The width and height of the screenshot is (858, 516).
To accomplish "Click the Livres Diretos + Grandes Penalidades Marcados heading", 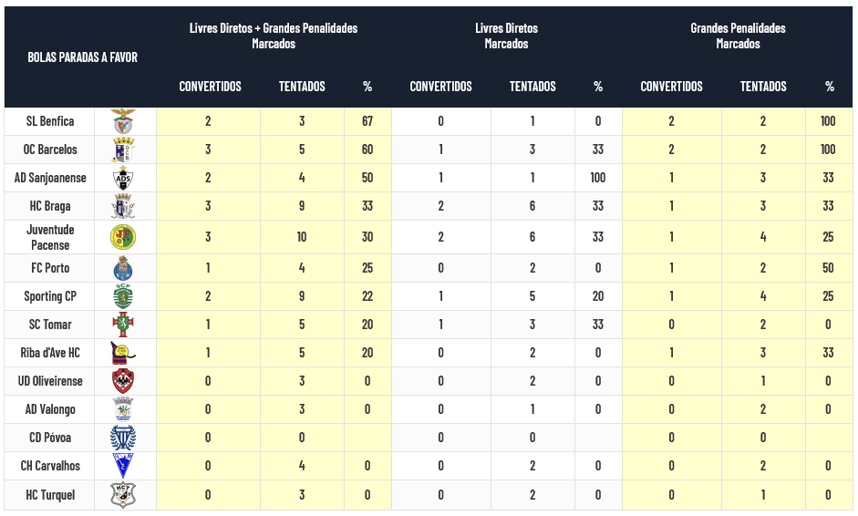I will pyautogui.click(x=274, y=36).
